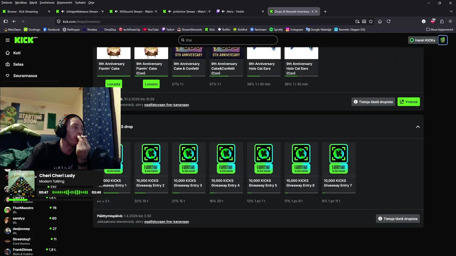Viewport: 456px width, 256px height.
Task: Open the Työkalut menu
Action: click(81, 2)
